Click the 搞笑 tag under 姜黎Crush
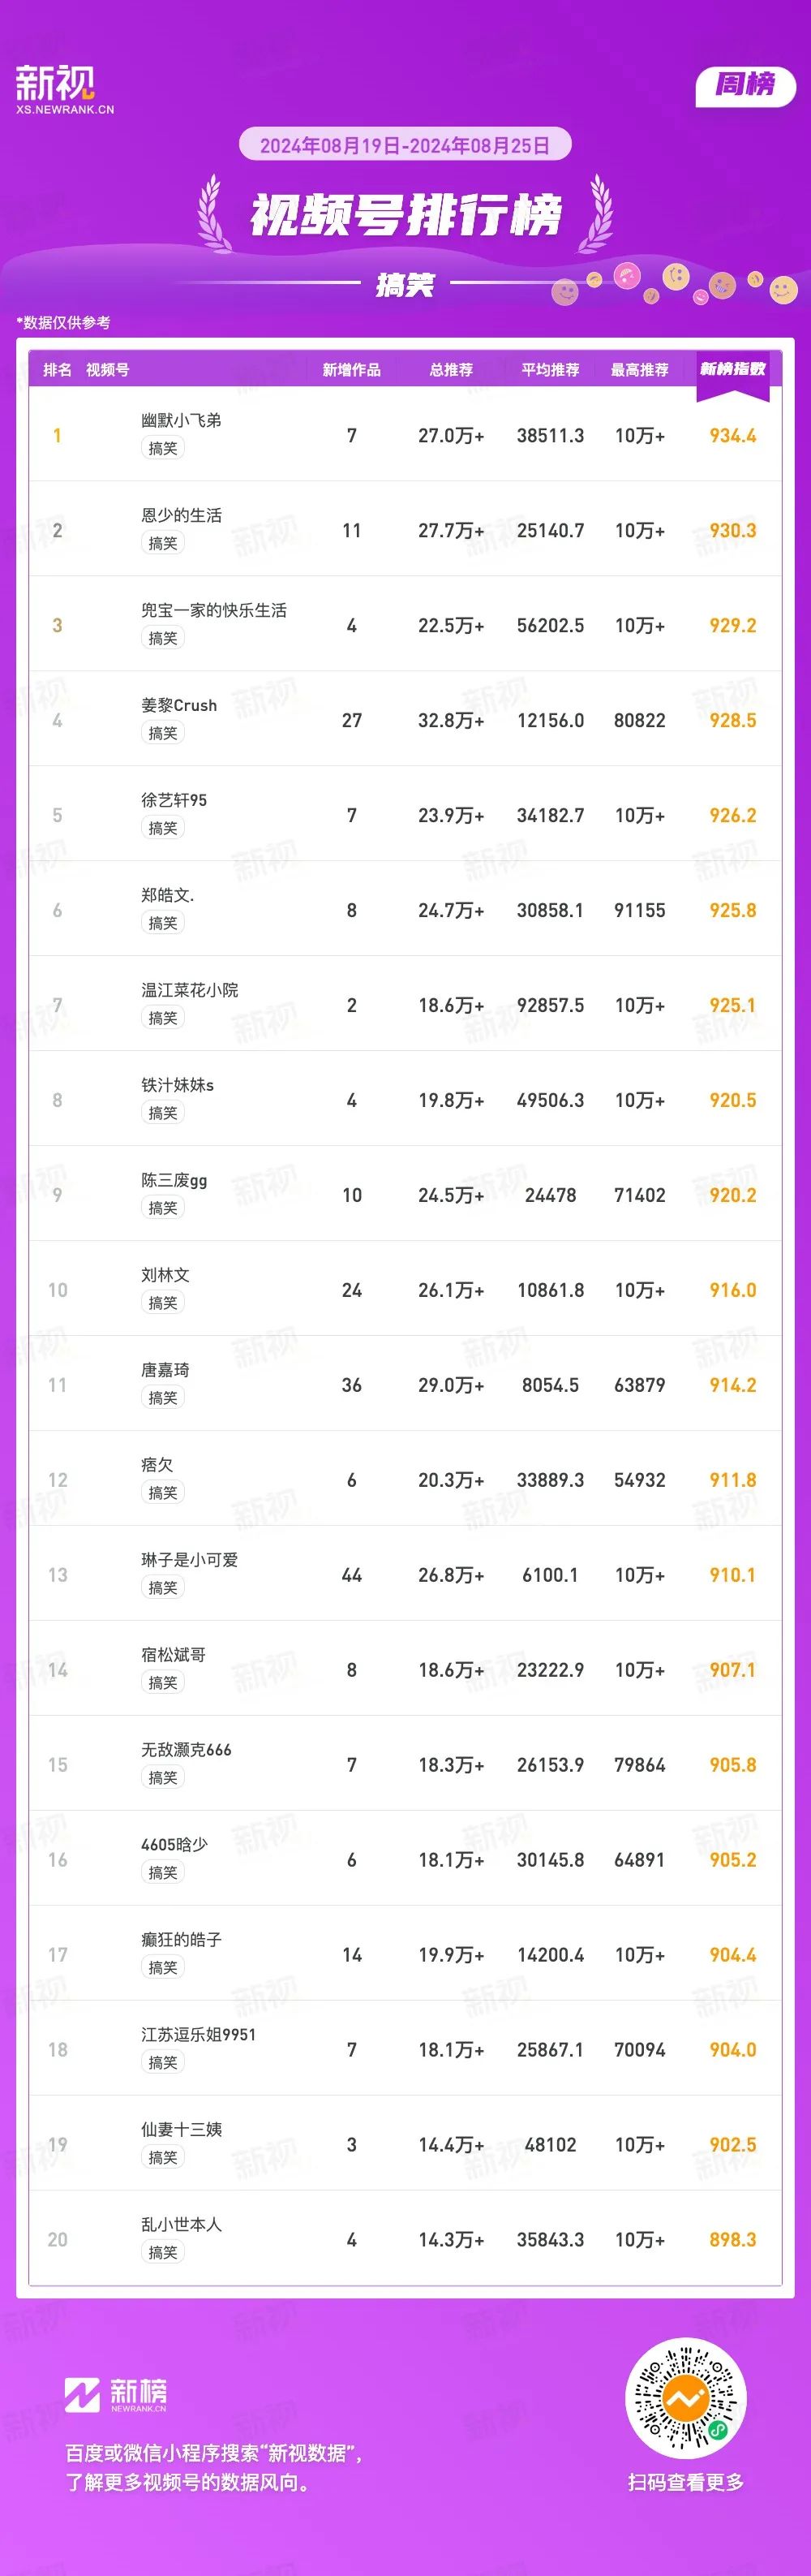This screenshot has height=2576, width=811. [163, 733]
